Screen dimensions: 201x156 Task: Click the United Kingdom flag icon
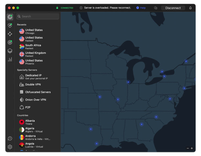coord(22,54)
